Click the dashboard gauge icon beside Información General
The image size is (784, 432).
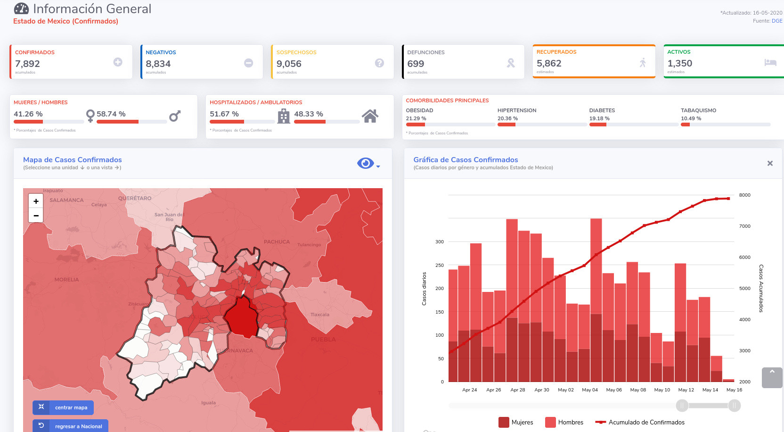(x=21, y=8)
